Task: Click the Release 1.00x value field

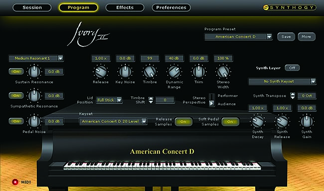Action: [x=101, y=58]
